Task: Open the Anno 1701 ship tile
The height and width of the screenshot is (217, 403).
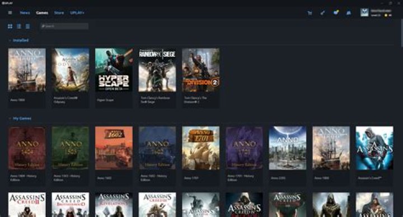Action: click(x=201, y=156)
